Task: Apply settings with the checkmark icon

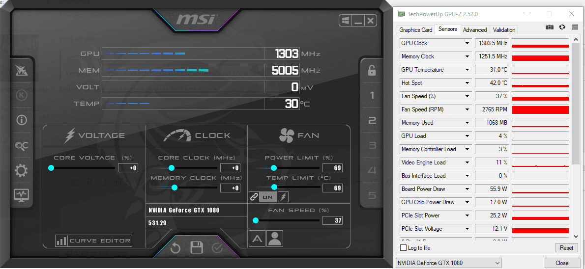Action: pos(217,248)
